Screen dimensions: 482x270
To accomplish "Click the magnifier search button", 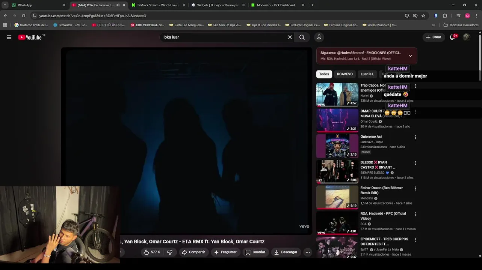I will pos(302,37).
